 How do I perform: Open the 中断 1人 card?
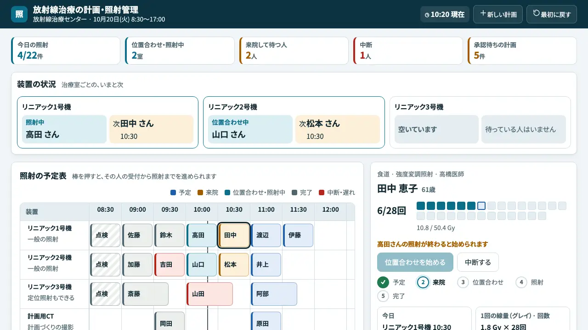pos(408,51)
